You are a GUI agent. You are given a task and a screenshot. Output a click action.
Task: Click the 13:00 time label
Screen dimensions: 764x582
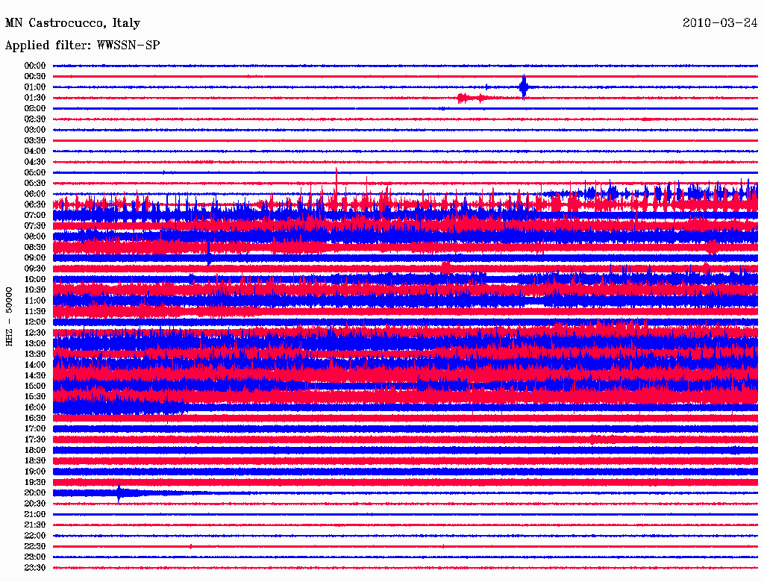click(35, 344)
